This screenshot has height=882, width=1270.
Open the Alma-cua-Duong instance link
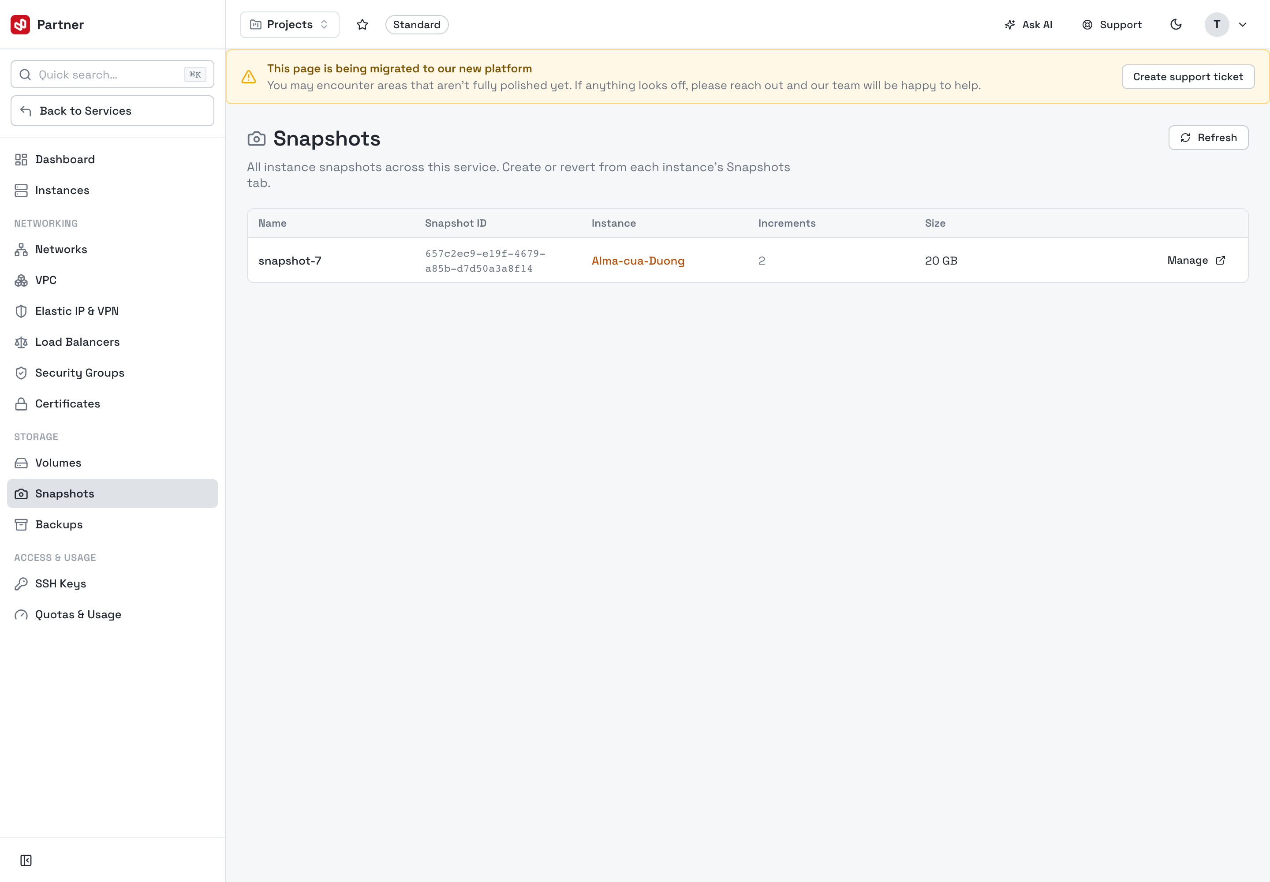click(638, 260)
